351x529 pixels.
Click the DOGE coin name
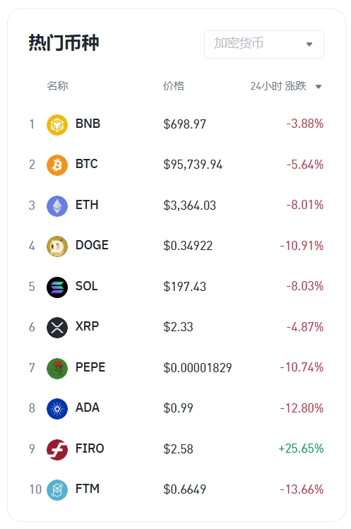pyautogui.click(x=92, y=245)
